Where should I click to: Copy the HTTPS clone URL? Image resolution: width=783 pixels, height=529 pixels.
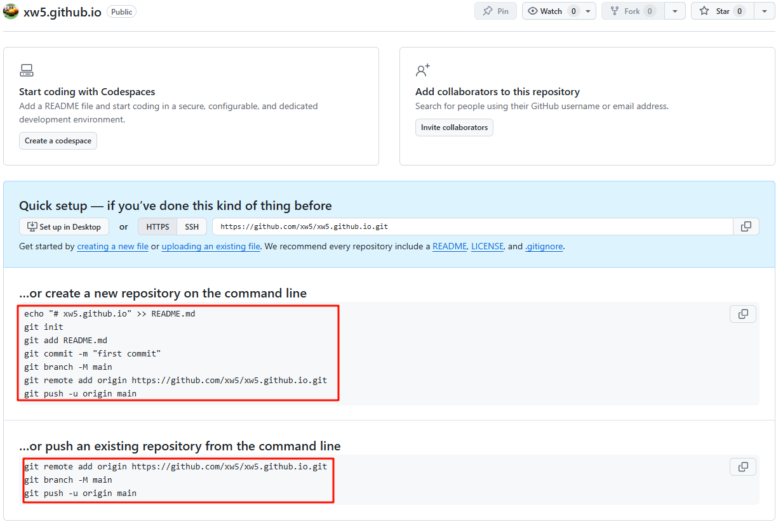click(x=746, y=226)
